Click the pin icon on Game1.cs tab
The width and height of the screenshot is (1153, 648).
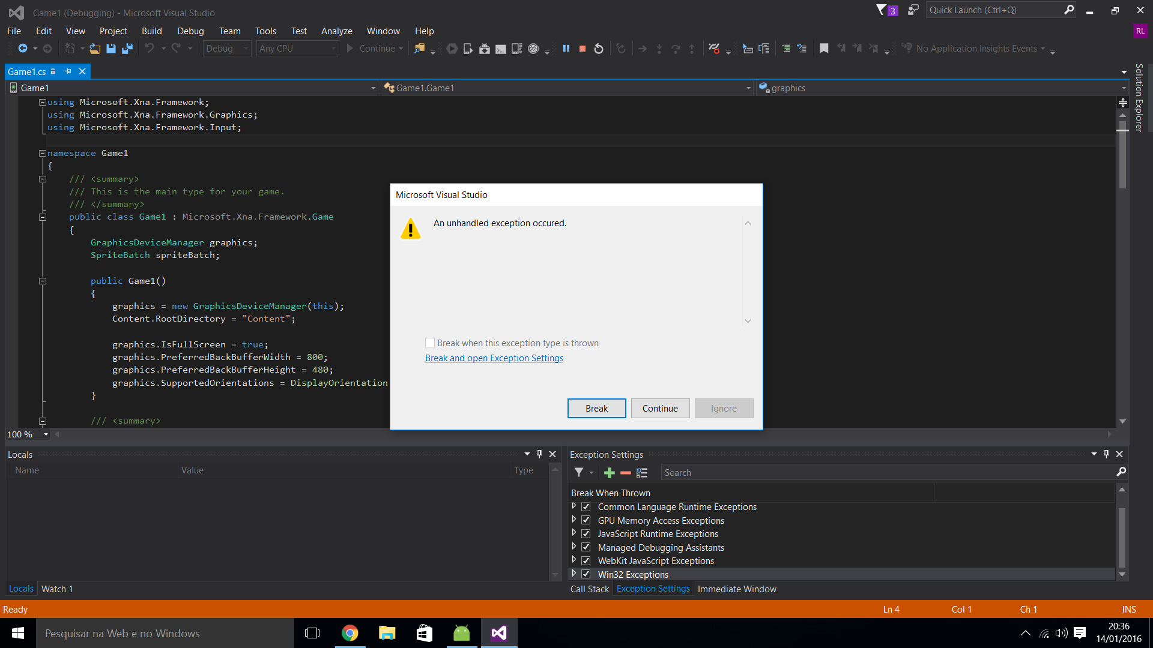(x=68, y=71)
